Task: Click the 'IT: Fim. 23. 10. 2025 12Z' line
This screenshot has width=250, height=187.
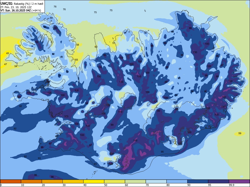Action: (16, 7)
